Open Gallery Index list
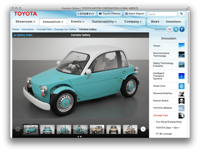 tap(23, 35)
